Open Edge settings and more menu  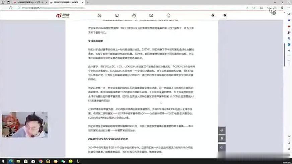[x=289, y=8]
